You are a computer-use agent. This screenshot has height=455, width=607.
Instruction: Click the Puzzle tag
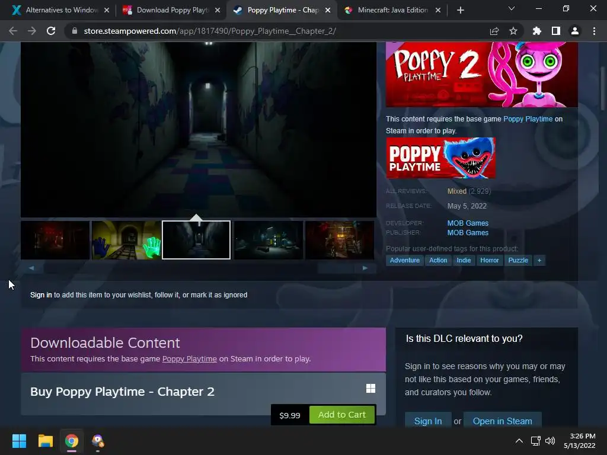[x=518, y=261]
